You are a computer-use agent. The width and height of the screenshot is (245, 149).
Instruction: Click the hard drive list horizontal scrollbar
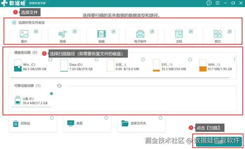pyautogui.click(x=120, y=77)
